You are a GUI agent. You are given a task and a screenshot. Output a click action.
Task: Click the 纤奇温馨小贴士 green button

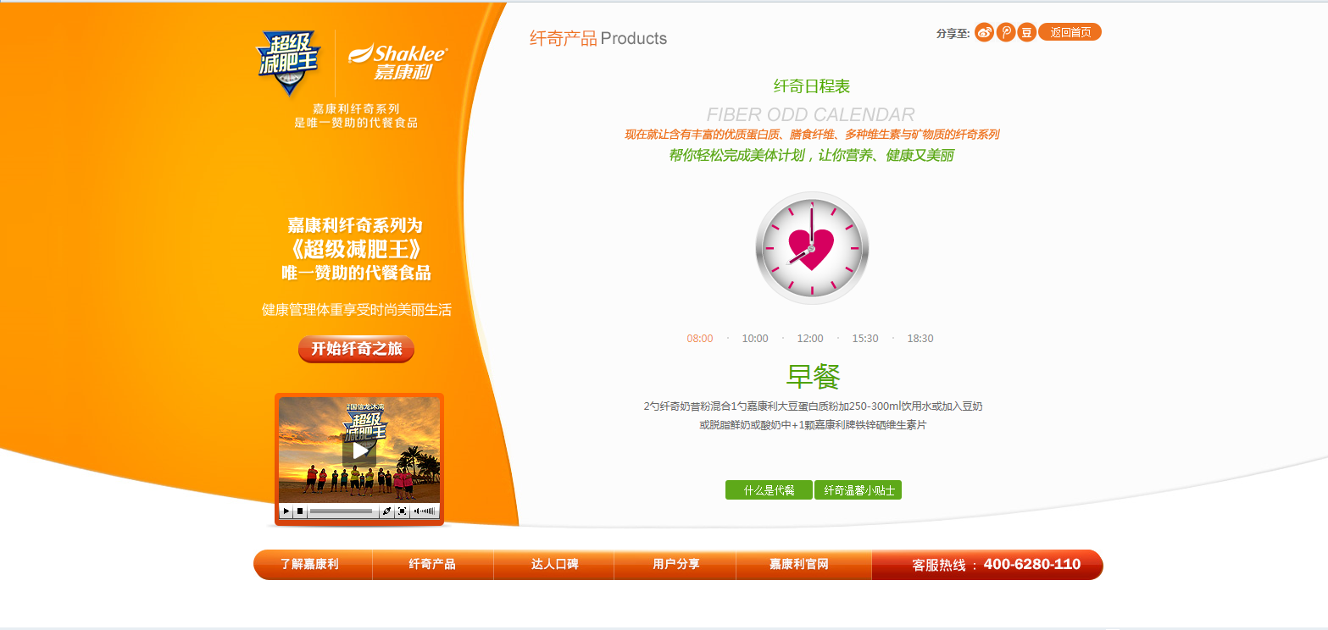(858, 490)
